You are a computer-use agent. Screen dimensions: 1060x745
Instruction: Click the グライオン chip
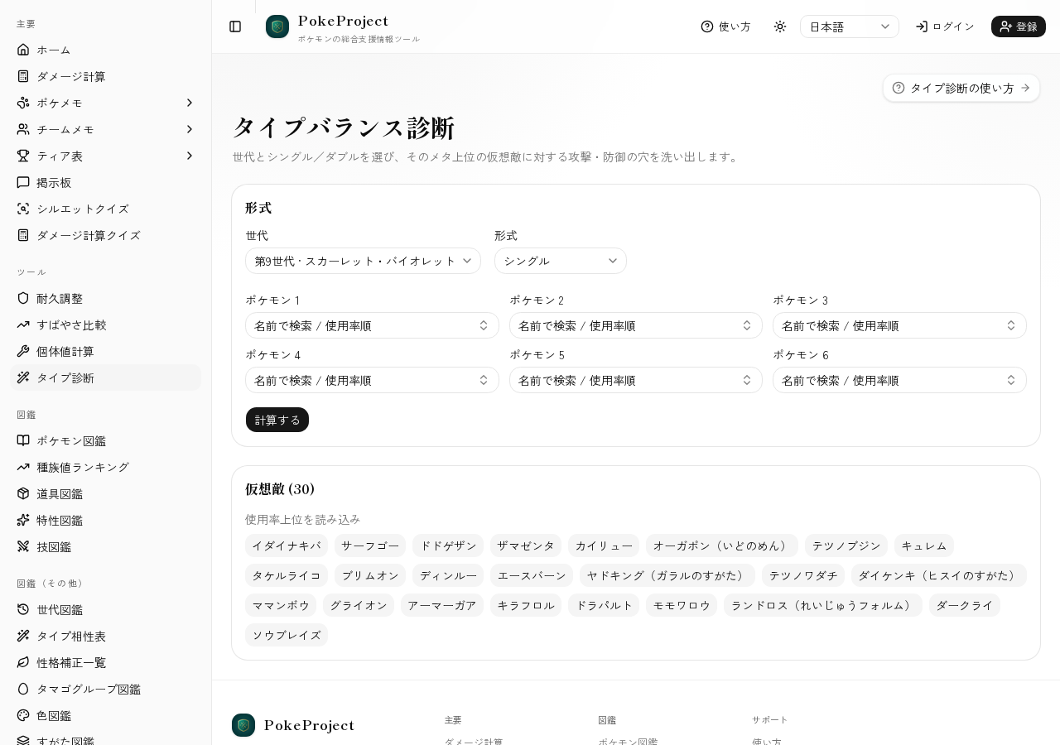click(x=359, y=605)
